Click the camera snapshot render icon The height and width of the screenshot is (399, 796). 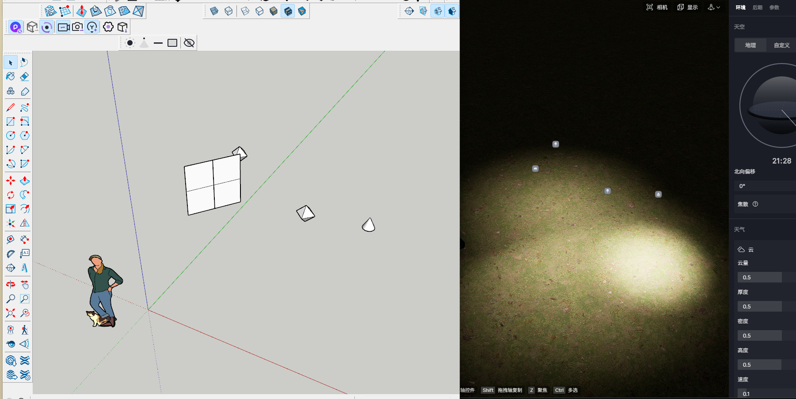(x=77, y=27)
